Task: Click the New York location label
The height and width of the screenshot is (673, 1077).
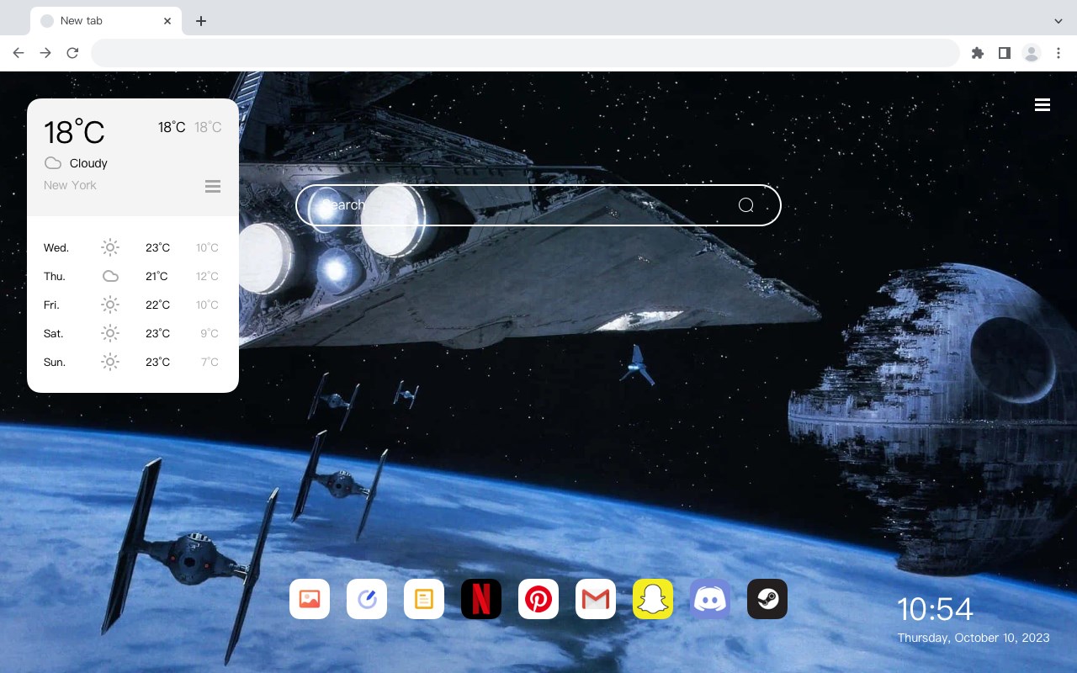Action: click(x=70, y=185)
